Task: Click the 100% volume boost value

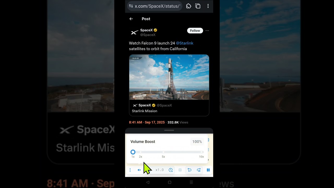Action: click(x=197, y=142)
